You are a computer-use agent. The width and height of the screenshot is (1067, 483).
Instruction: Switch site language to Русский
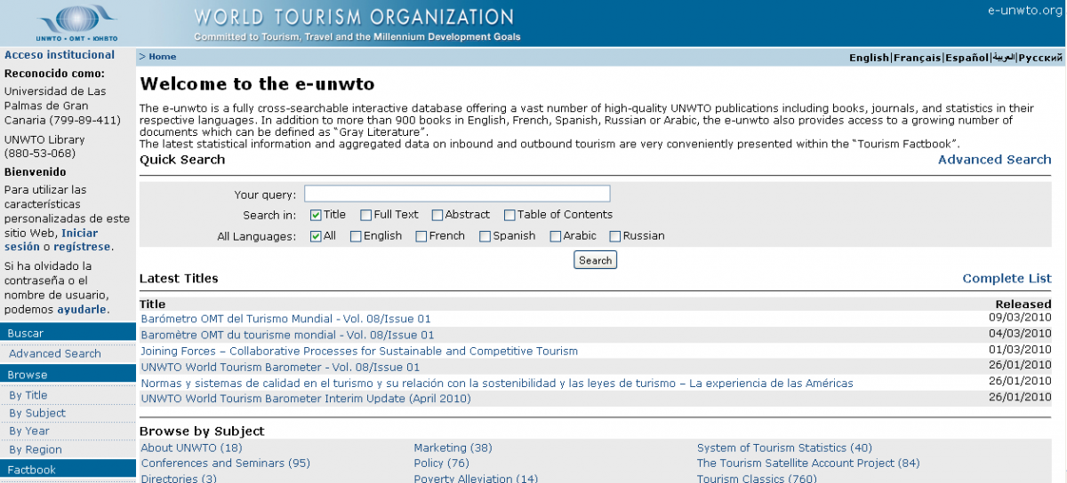(x=1040, y=58)
